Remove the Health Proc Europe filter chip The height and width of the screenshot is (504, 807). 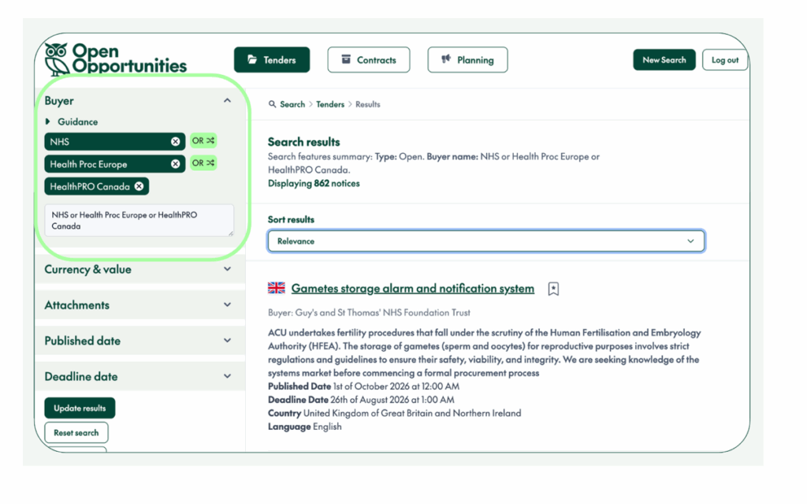[x=175, y=164]
